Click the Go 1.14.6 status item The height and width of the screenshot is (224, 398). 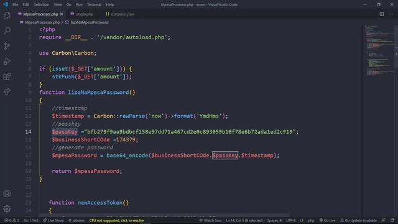point(31,220)
